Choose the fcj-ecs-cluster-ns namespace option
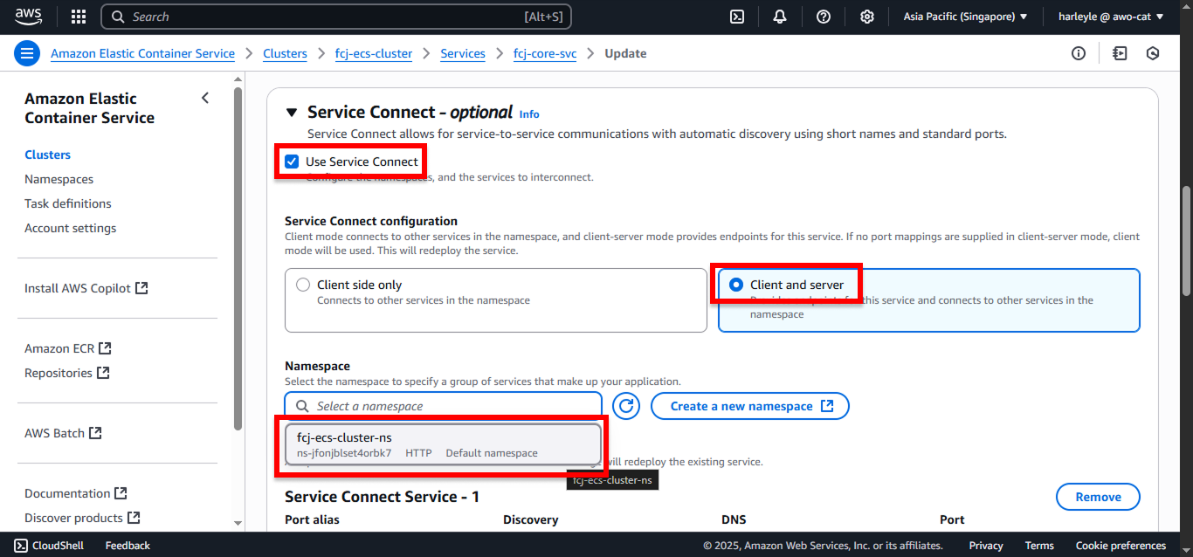This screenshot has height=557, width=1193. [443, 445]
